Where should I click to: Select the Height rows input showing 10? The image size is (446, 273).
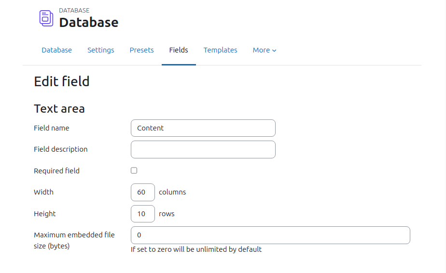click(143, 214)
